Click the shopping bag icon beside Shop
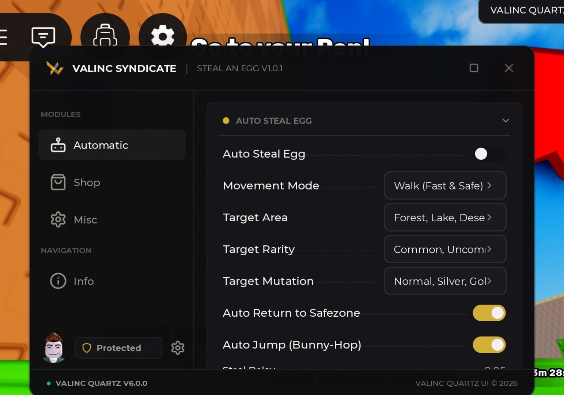The height and width of the screenshot is (395, 564). click(x=58, y=182)
